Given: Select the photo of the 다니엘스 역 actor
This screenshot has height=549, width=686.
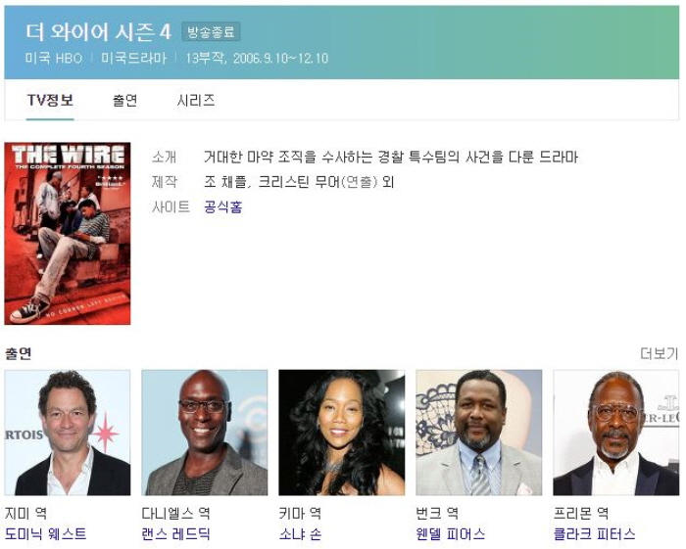Looking at the screenshot, I should (204, 433).
